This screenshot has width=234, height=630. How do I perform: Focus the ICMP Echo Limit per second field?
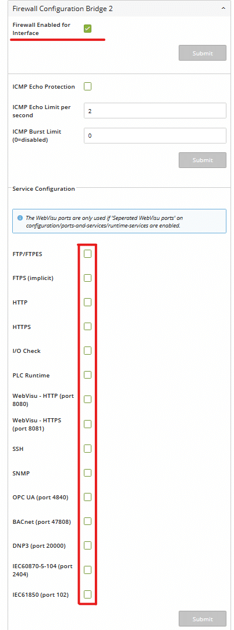tap(155, 111)
